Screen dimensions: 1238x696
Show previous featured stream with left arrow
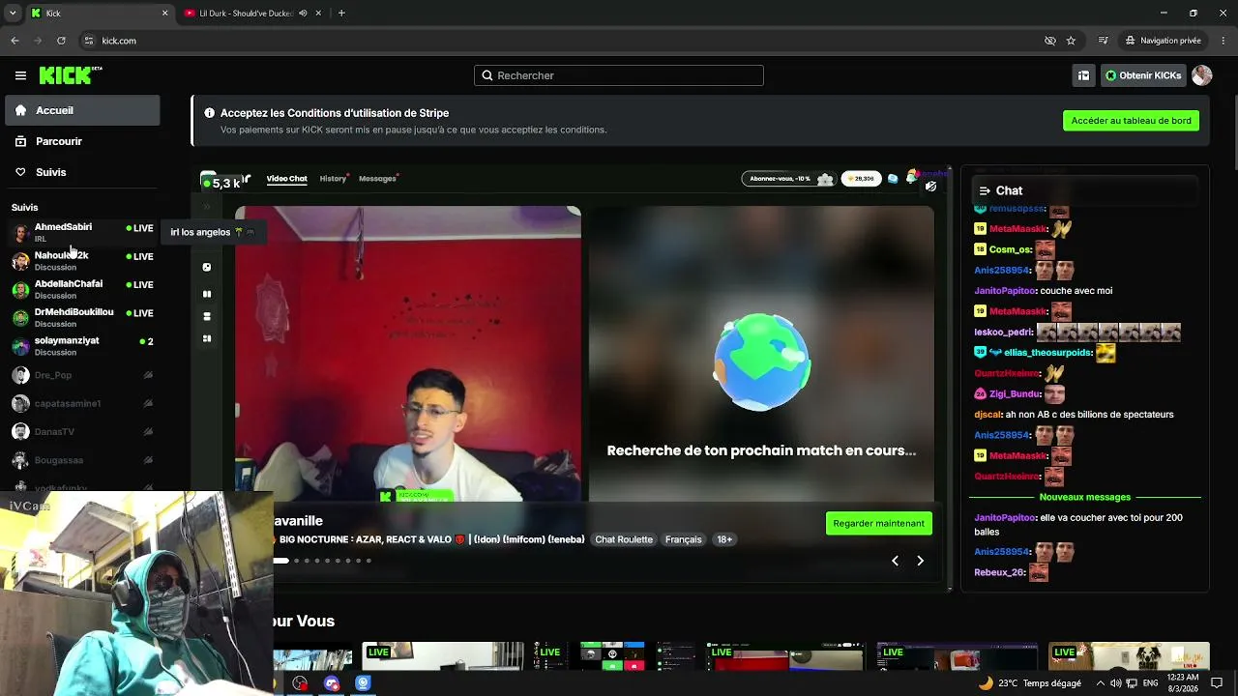(x=895, y=561)
